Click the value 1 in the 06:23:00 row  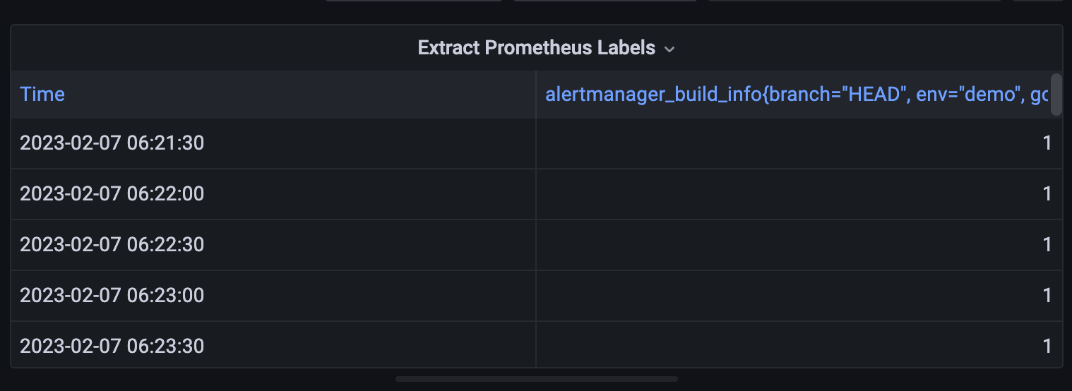coord(1047,295)
